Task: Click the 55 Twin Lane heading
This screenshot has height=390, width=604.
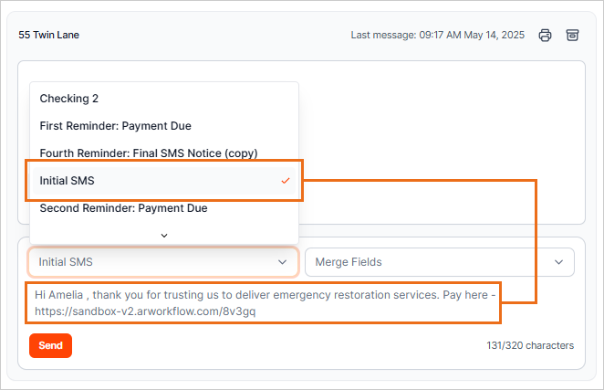Action: (49, 36)
